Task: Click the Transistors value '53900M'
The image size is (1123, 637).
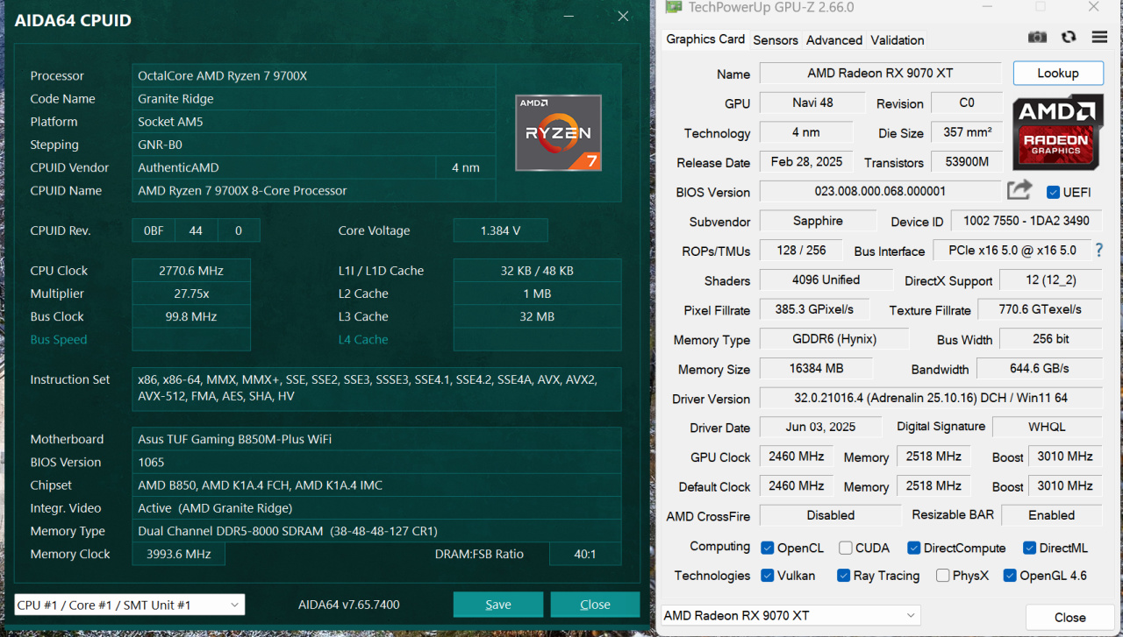Action: coord(966,162)
